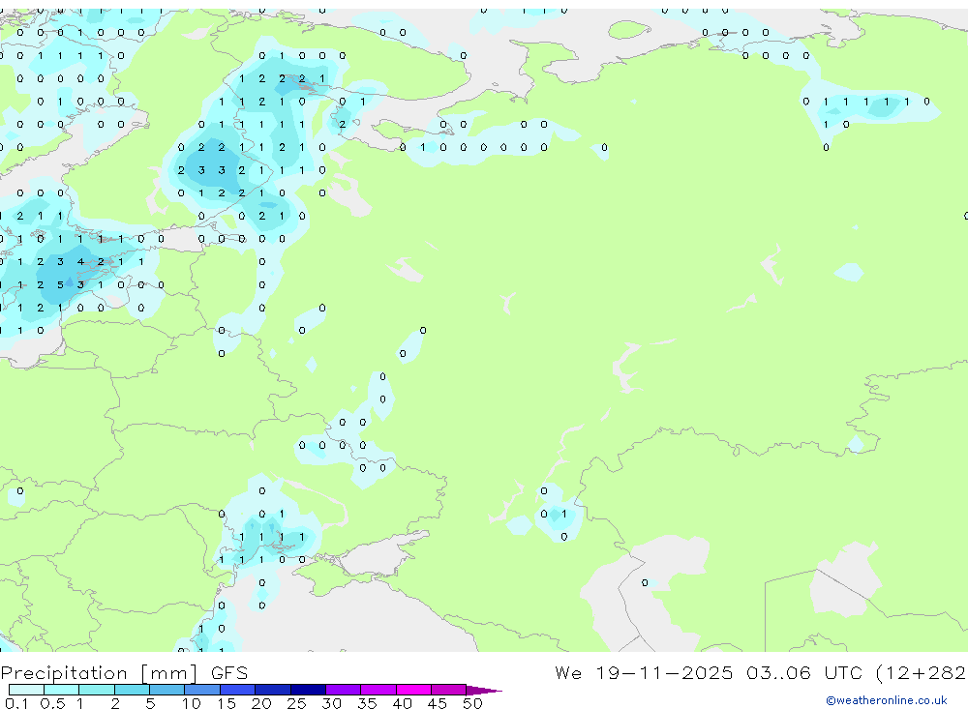Click the '35' legend scale label
Image resolution: width=968 pixels, height=709 pixels.
[367, 703]
